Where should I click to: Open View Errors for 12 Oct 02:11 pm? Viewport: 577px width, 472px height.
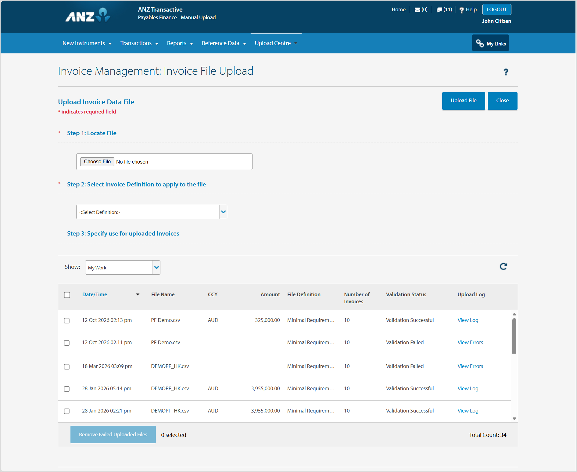(470, 343)
